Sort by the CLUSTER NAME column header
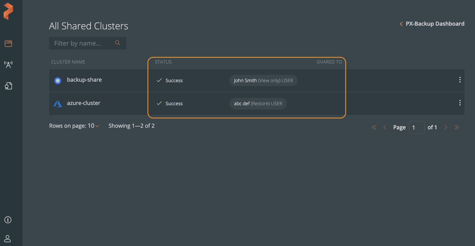 (68, 62)
